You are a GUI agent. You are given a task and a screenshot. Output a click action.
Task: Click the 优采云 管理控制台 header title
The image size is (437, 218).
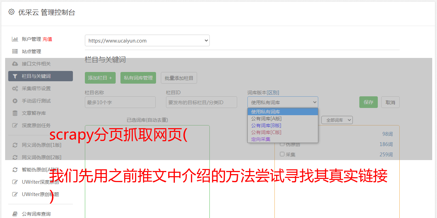pyautogui.click(x=47, y=12)
